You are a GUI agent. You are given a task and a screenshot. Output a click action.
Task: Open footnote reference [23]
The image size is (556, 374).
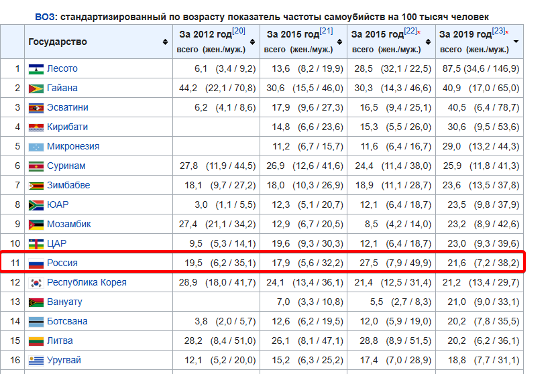click(x=498, y=31)
